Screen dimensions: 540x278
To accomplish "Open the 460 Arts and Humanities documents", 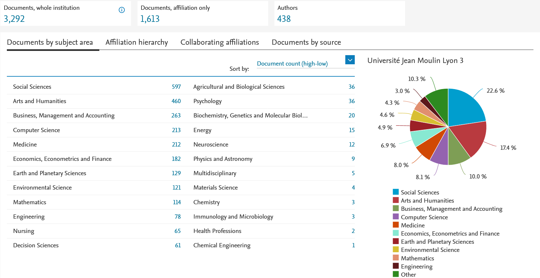I will click(x=176, y=101).
